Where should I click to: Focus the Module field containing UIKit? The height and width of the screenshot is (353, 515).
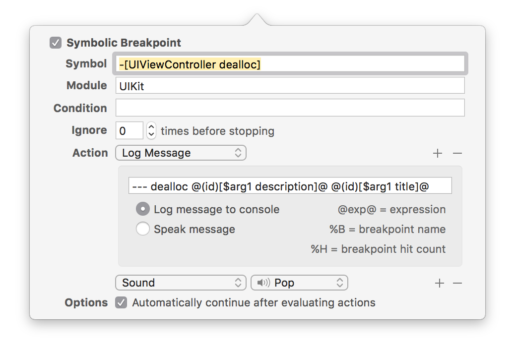tap(290, 85)
